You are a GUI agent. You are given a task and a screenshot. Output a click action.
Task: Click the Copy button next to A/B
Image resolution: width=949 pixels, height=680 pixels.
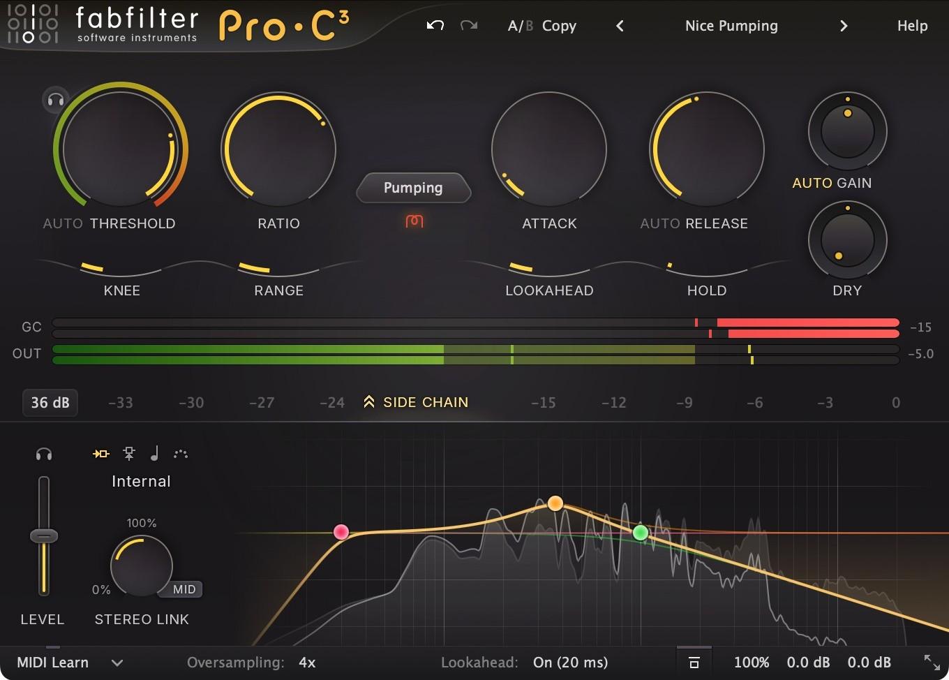(x=559, y=25)
